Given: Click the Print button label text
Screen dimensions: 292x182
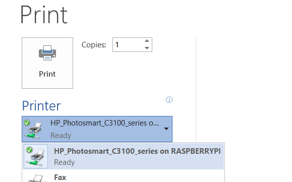Looking at the screenshot, I should click(47, 74).
